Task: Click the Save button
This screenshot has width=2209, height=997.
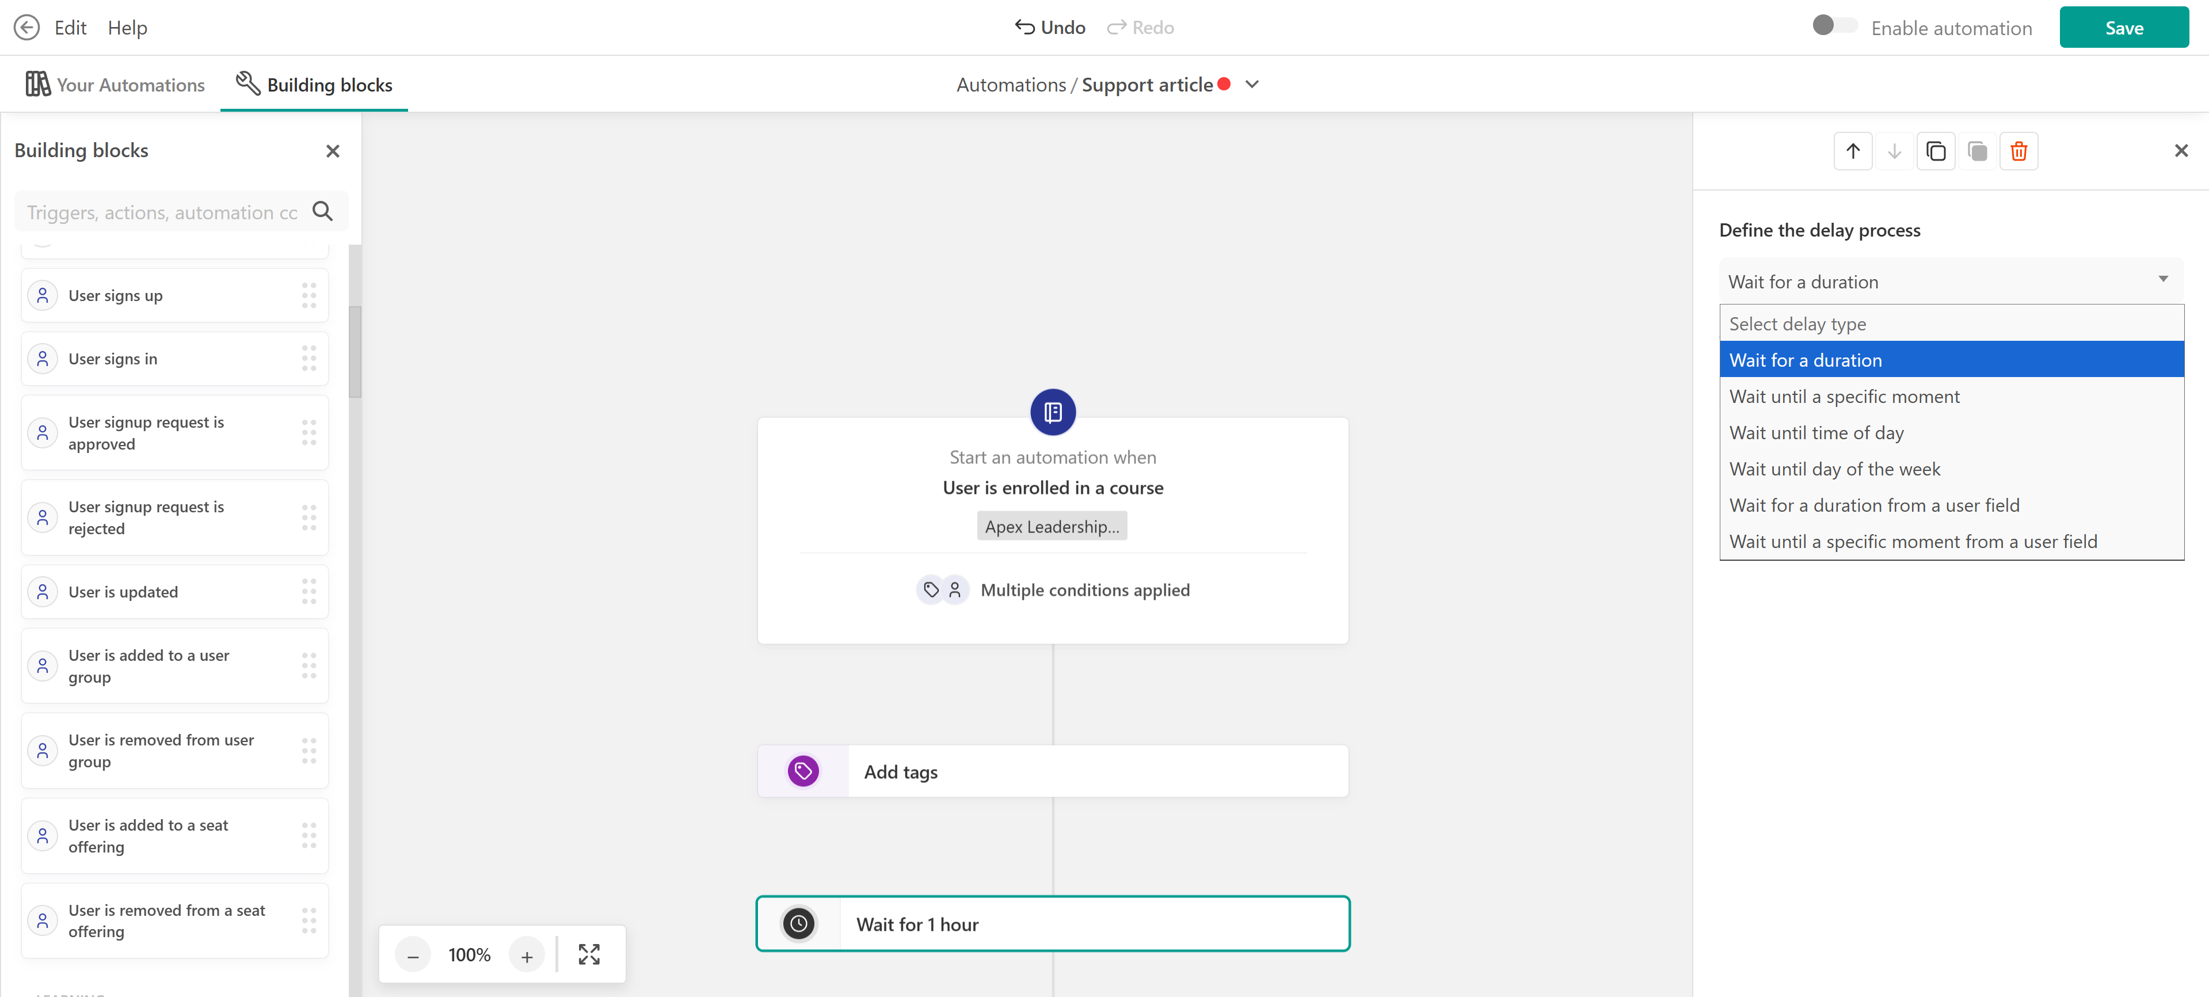Action: (2123, 28)
